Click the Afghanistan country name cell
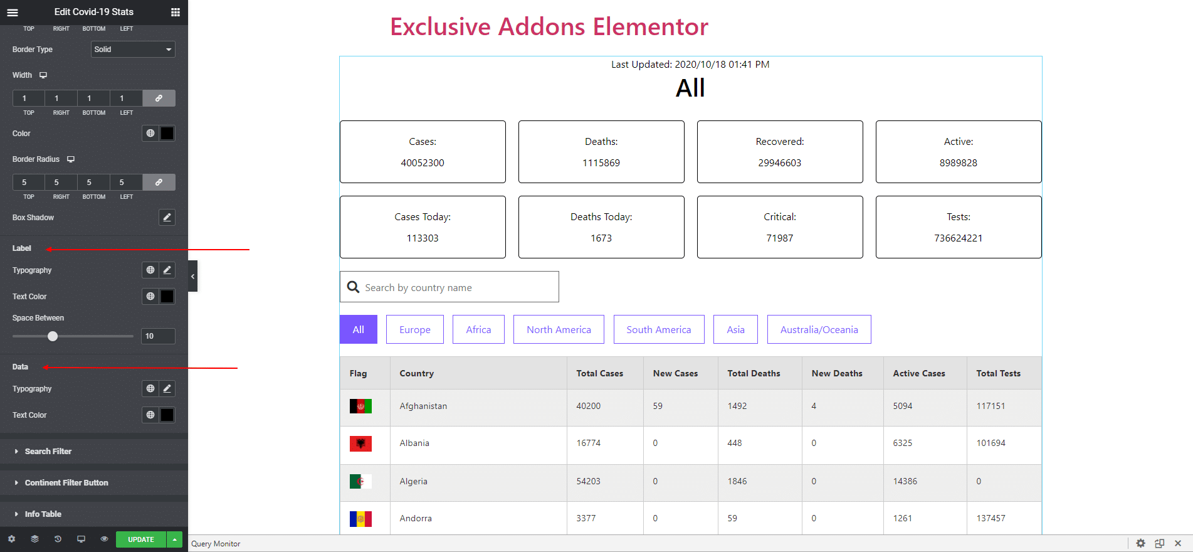Viewport: 1193px width, 552px height. (478, 406)
